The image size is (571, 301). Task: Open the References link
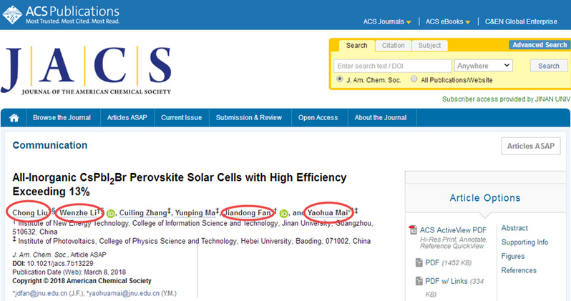519,270
